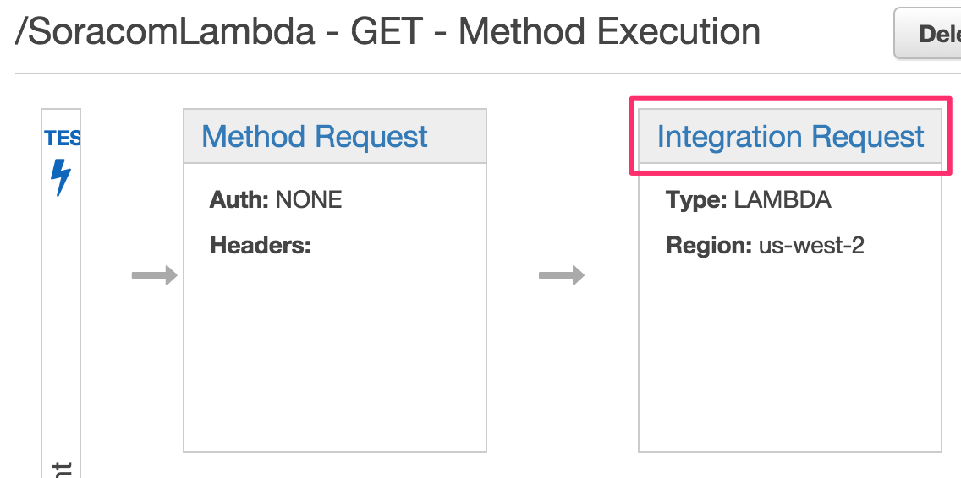Select the LAMBDA type value

pos(783,200)
